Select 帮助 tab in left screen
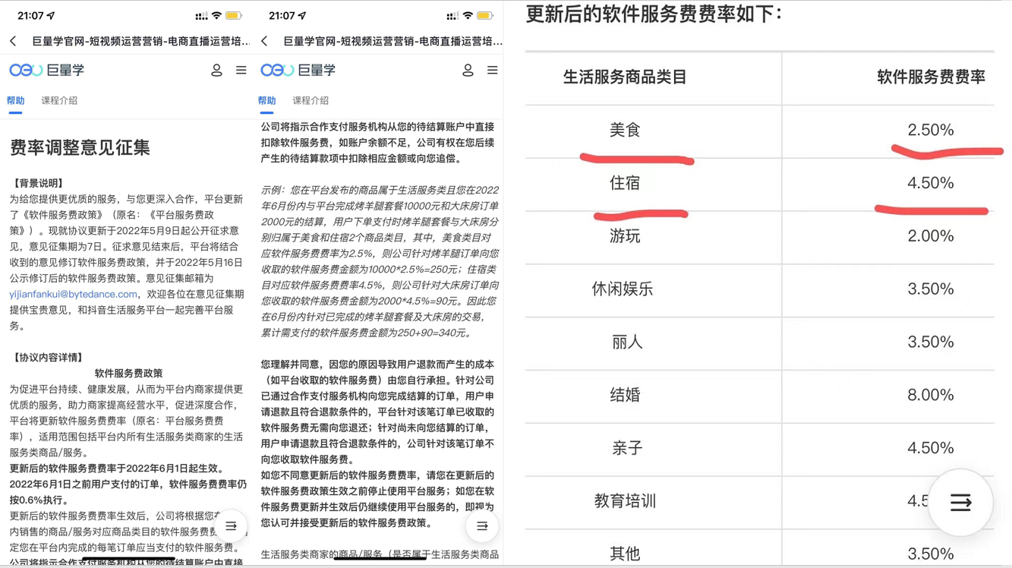The image size is (1012, 568). click(15, 100)
